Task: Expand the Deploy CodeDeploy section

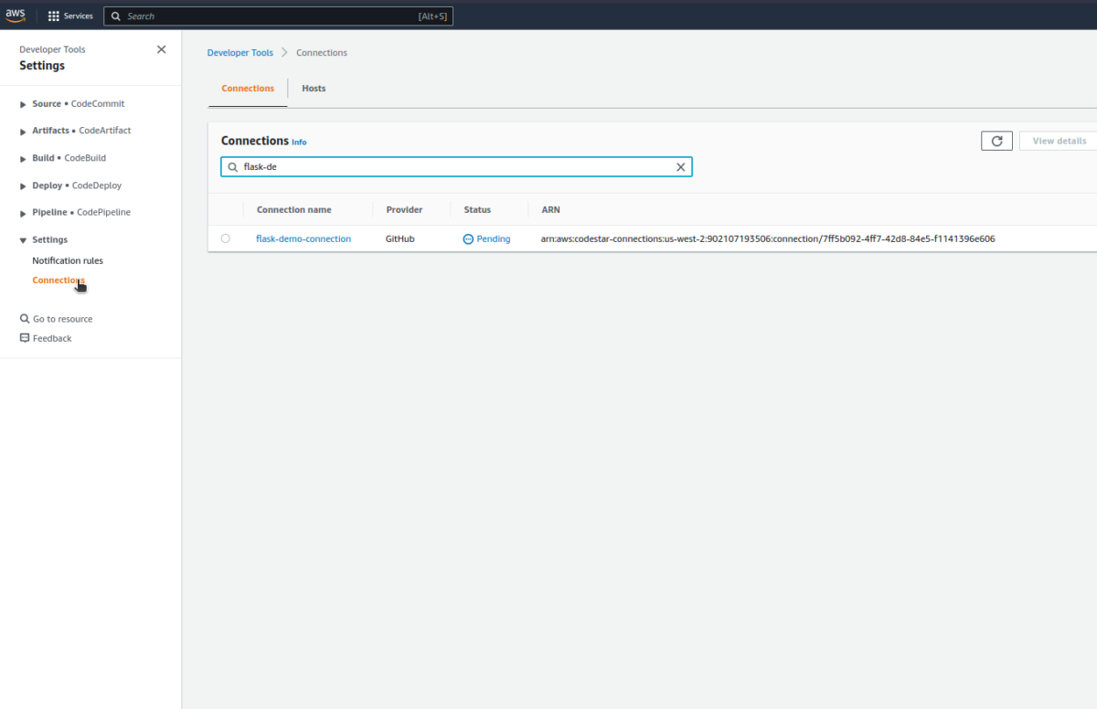Action: (24, 185)
